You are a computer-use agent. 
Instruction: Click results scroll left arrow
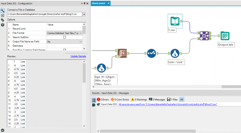point(98,131)
